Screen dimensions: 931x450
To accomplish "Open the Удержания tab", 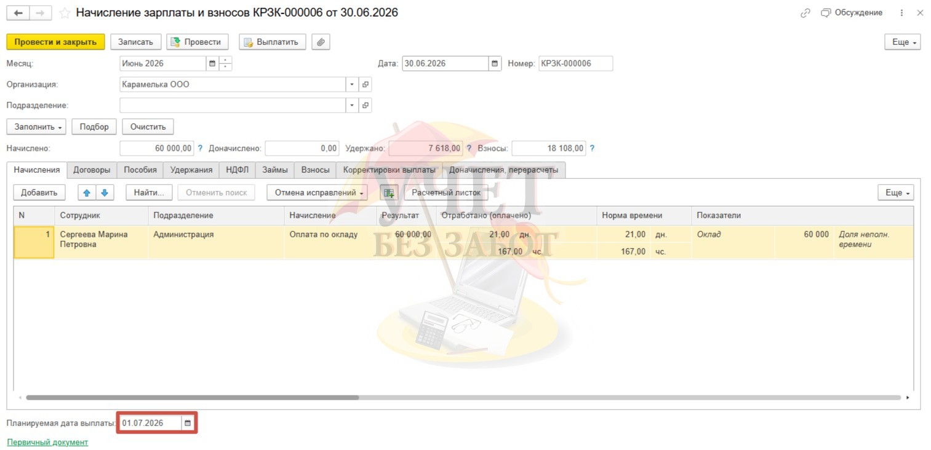I will click(x=191, y=170).
